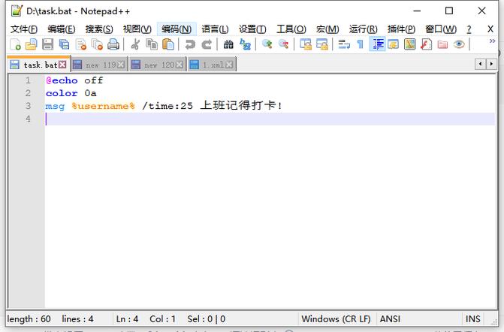The width and height of the screenshot is (504, 332).
Task: Expand hidden toolbar items chevron
Action: pyautogui.click(x=493, y=42)
